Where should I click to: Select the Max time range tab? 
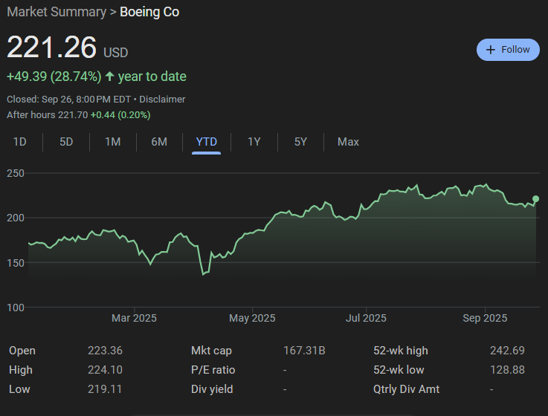pos(348,141)
